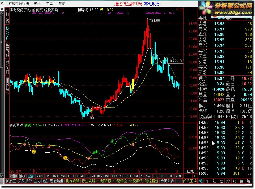Apply the DMA indicator

[56, 176]
